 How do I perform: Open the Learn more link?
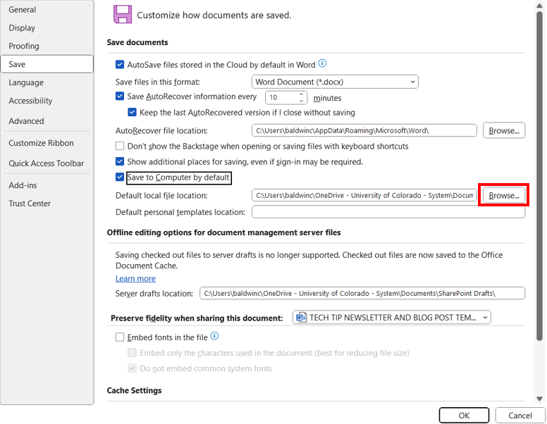[x=135, y=278]
